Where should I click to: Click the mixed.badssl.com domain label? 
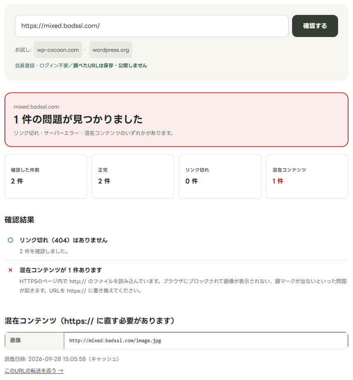[36, 107]
